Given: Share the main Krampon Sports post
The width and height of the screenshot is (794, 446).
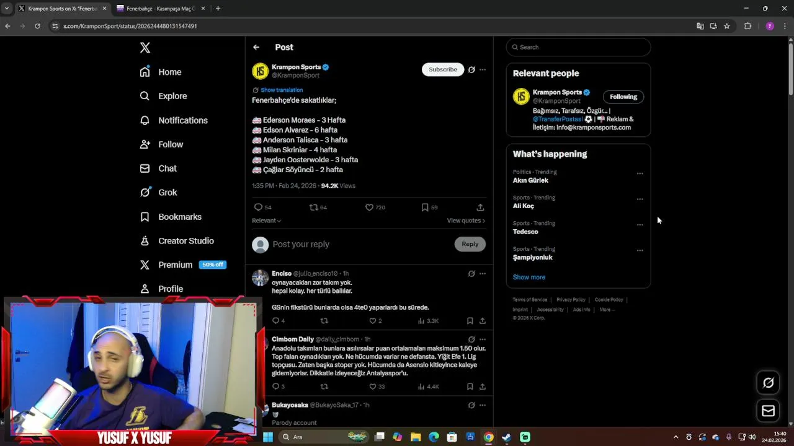Looking at the screenshot, I should (x=480, y=208).
